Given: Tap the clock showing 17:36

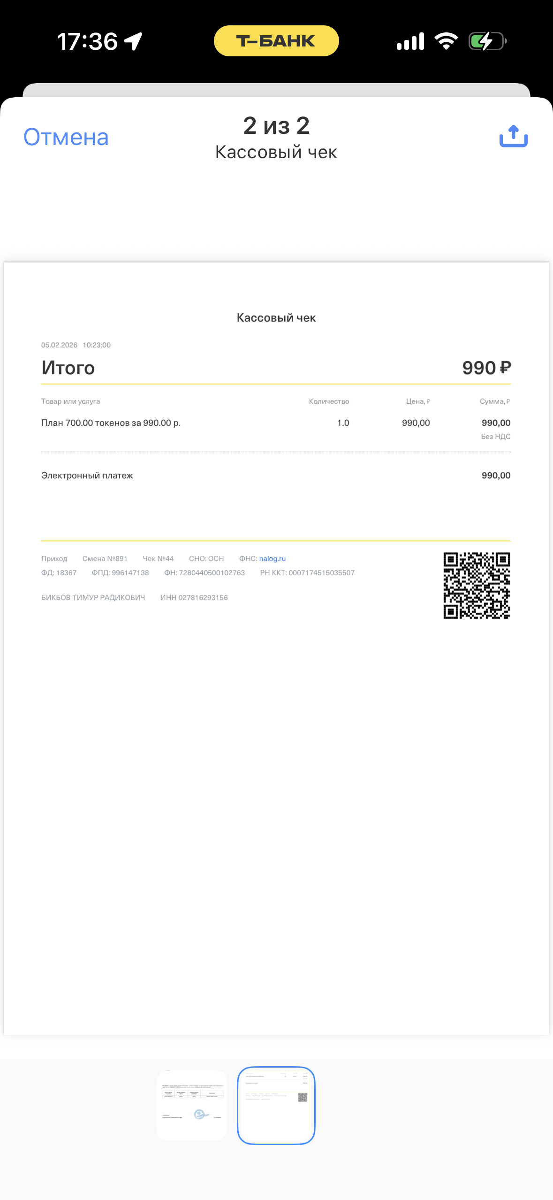Looking at the screenshot, I should pos(87,41).
